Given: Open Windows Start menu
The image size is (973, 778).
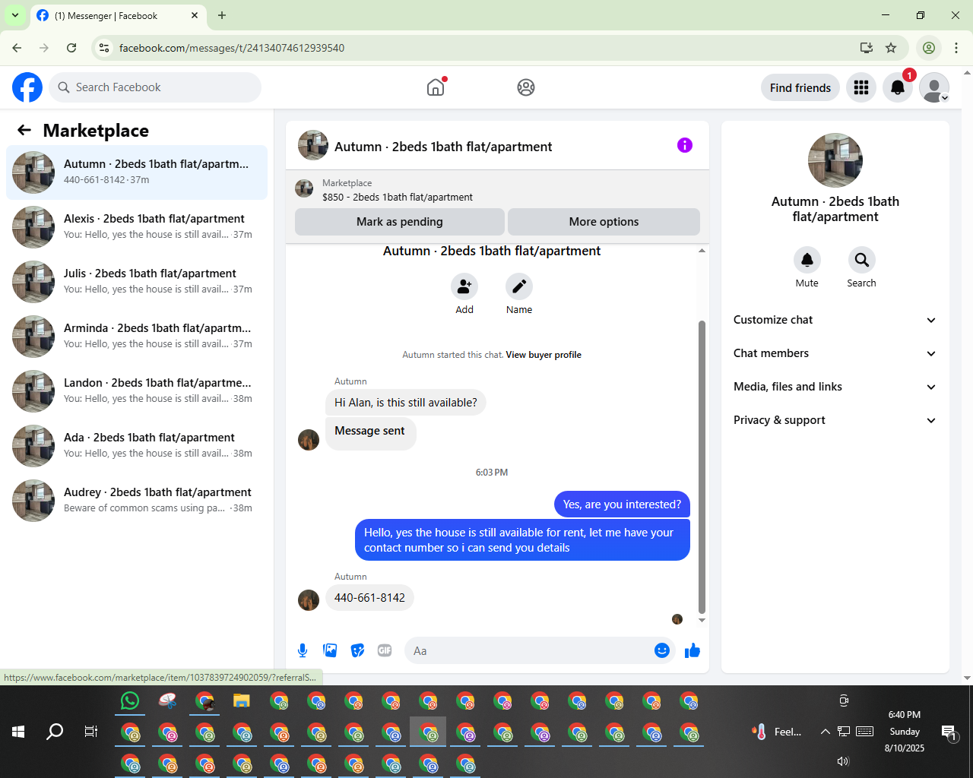Looking at the screenshot, I should pyautogui.click(x=18, y=732).
